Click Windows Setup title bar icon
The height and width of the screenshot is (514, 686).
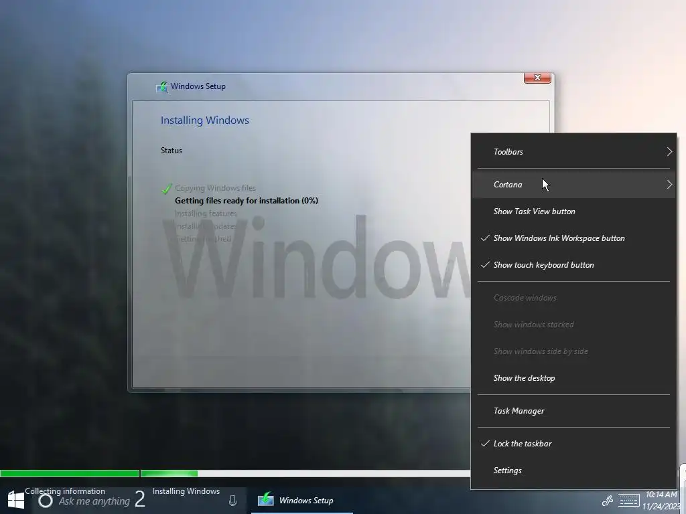pos(162,86)
